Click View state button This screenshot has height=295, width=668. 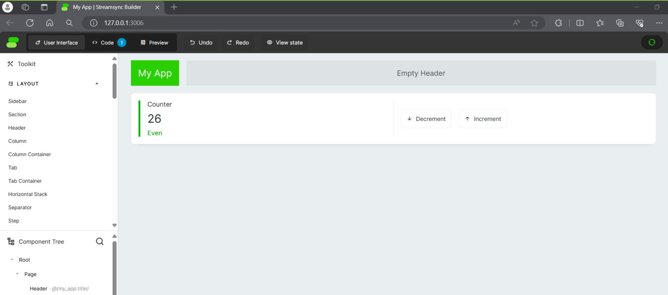coord(285,43)
